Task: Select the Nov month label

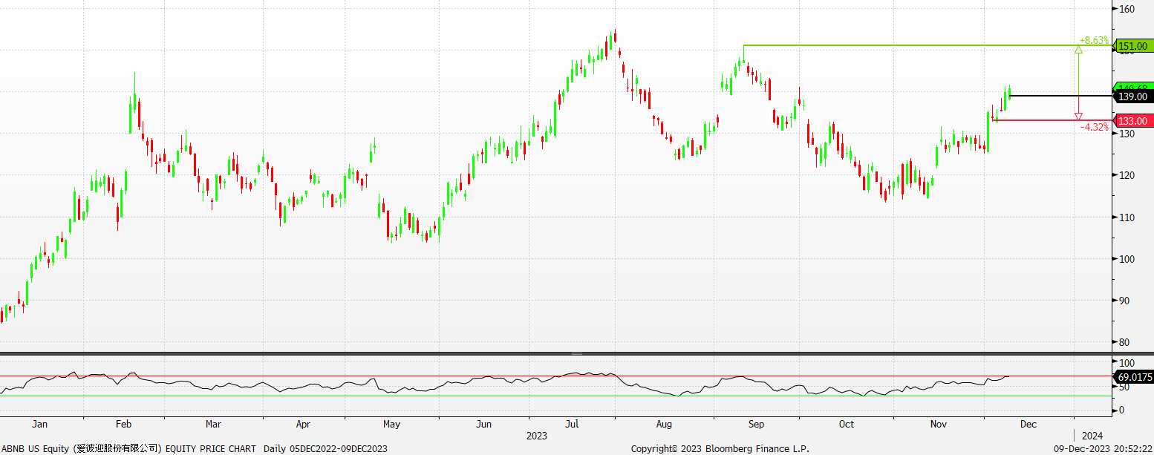Action: [x=939, y=425]
